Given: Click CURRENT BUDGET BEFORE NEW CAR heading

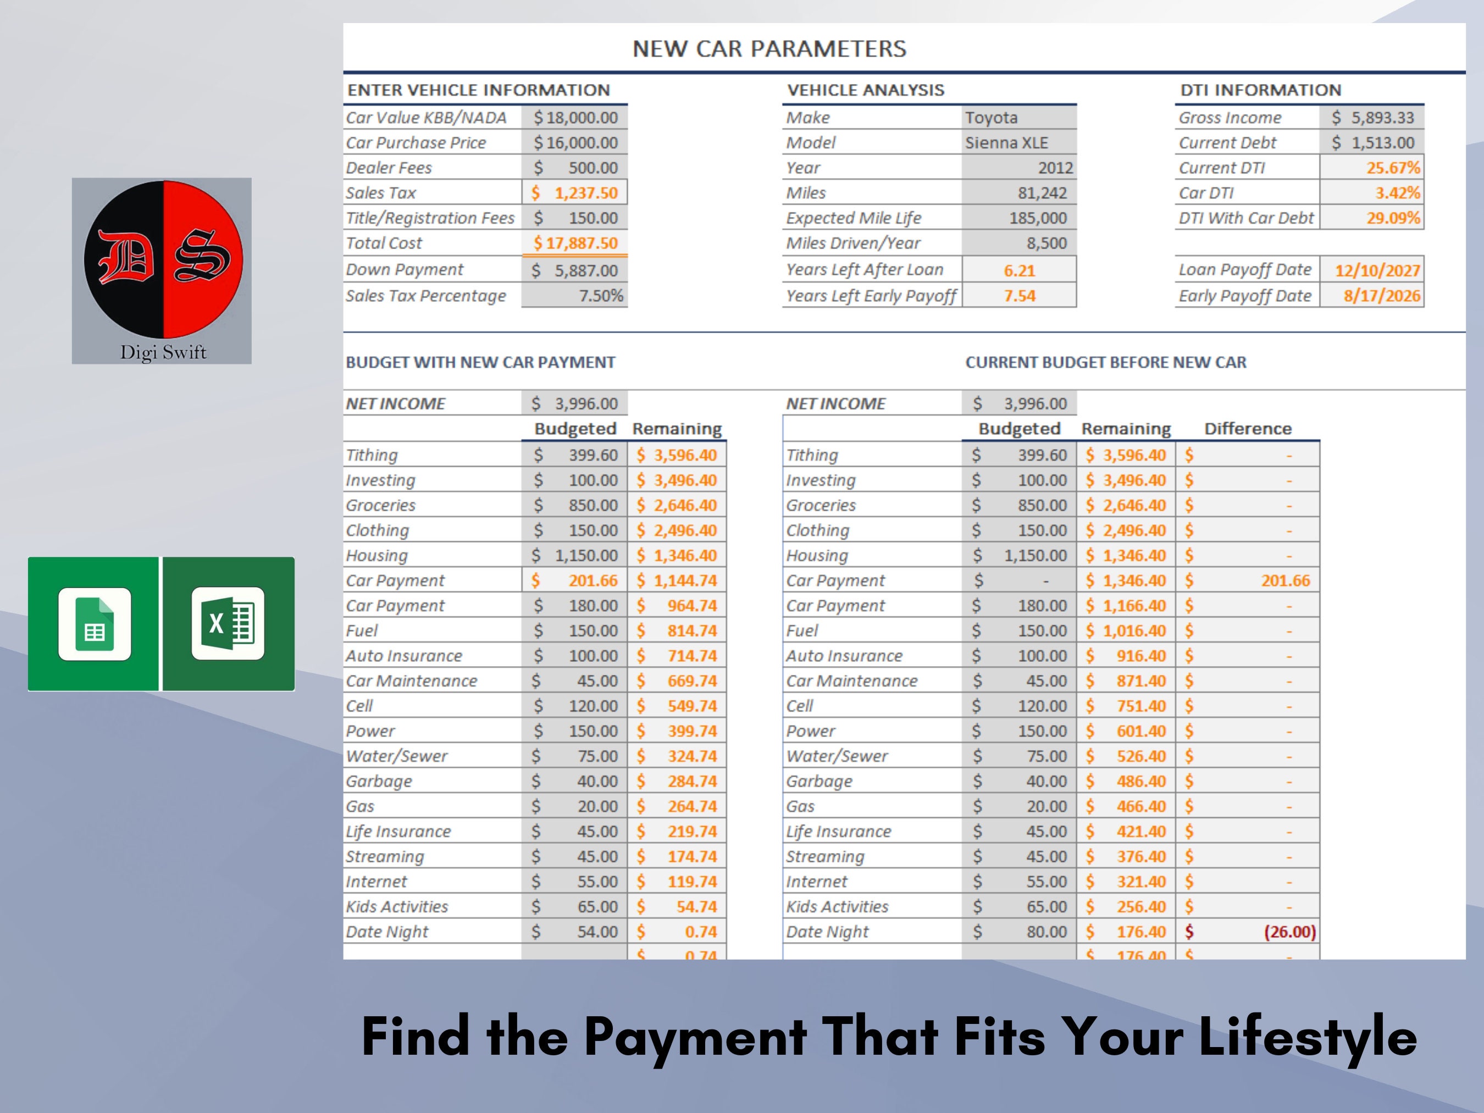Looking at the screenshot, I should tap(1106, 362).
